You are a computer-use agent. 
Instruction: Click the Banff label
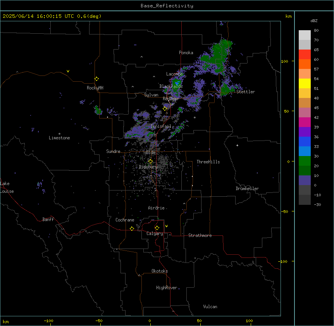tap(48, 220)
